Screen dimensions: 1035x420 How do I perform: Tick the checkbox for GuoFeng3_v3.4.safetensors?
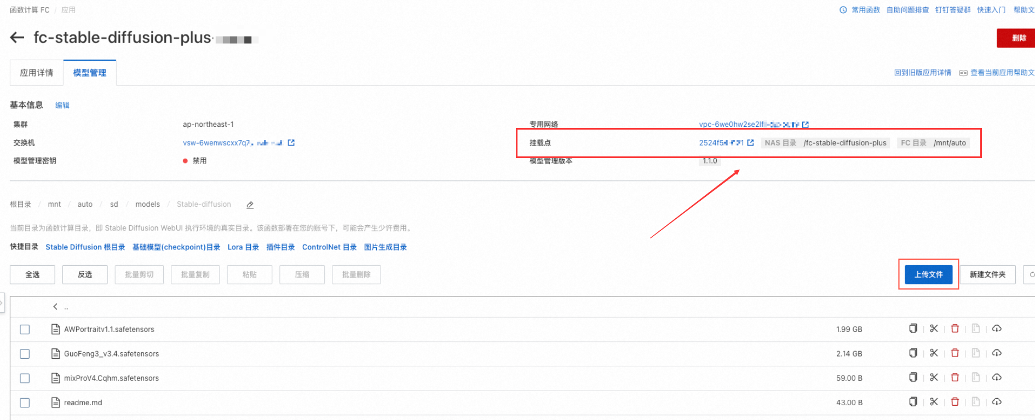(25, 354)
